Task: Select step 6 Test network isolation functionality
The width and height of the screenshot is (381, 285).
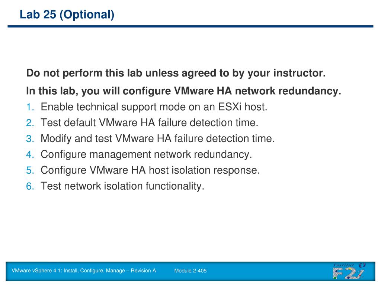Action: pos(122,186)
